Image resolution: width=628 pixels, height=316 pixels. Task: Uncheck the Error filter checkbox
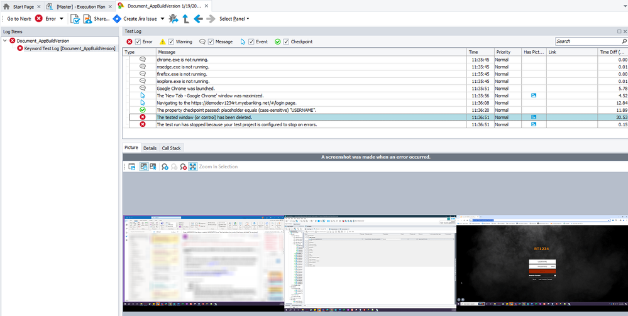point(138,42)
